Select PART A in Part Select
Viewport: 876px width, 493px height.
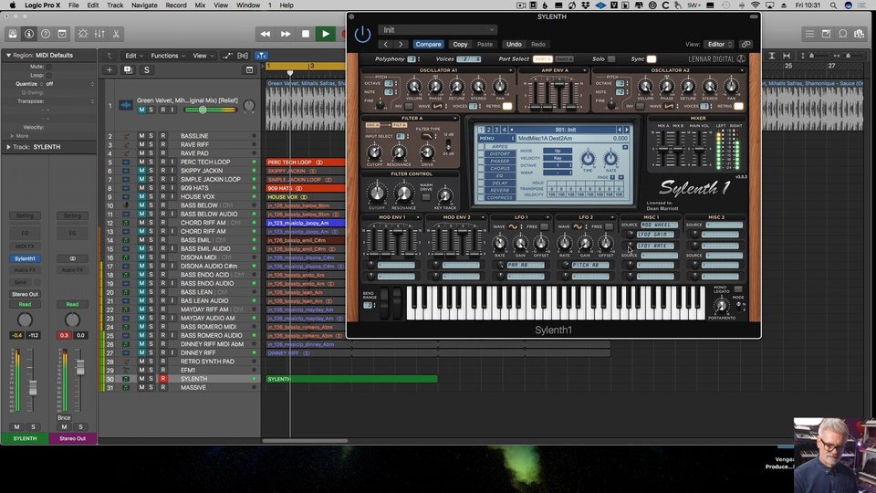pos(542,58)
